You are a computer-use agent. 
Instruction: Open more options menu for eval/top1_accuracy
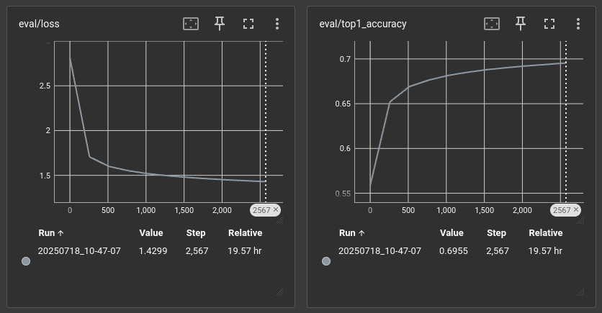click(578, 24)
